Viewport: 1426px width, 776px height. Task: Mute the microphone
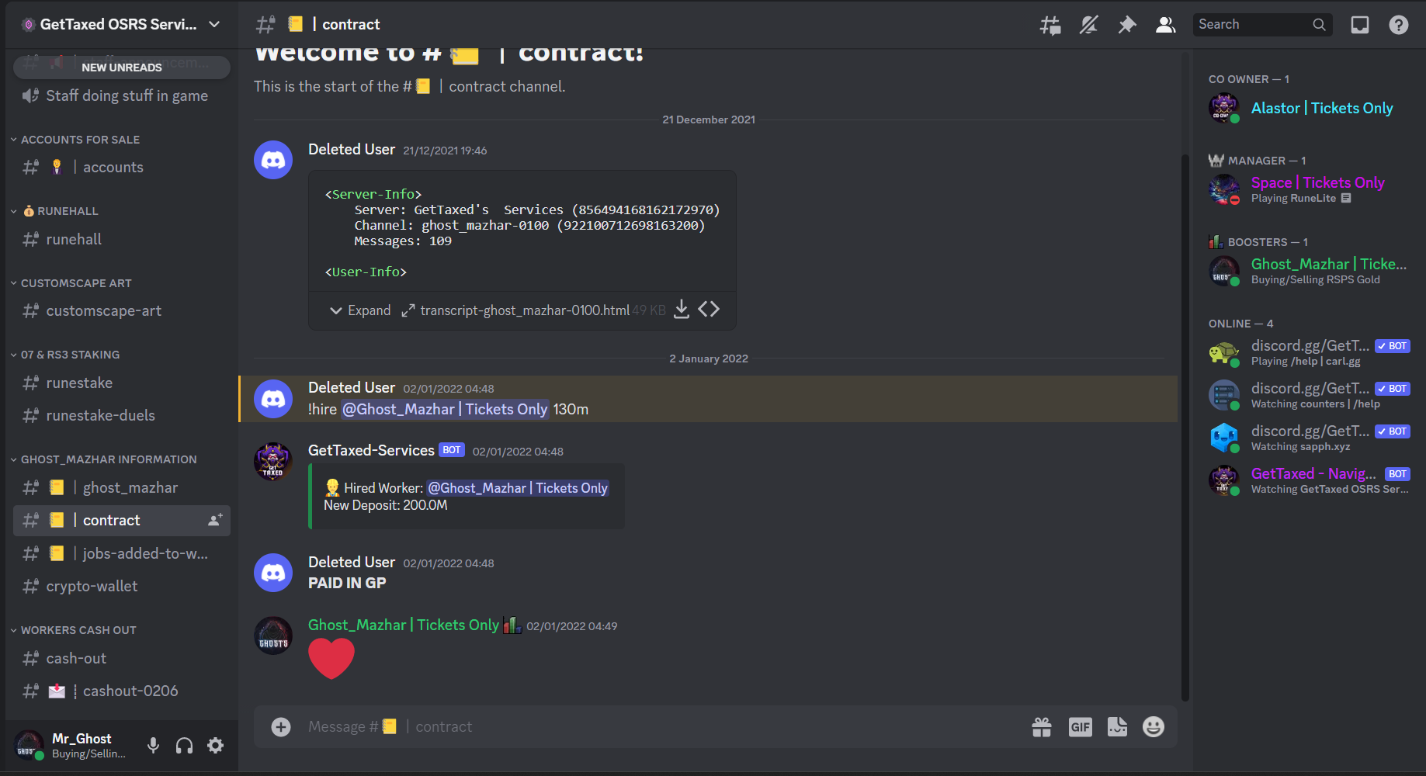tap(153, 746)
